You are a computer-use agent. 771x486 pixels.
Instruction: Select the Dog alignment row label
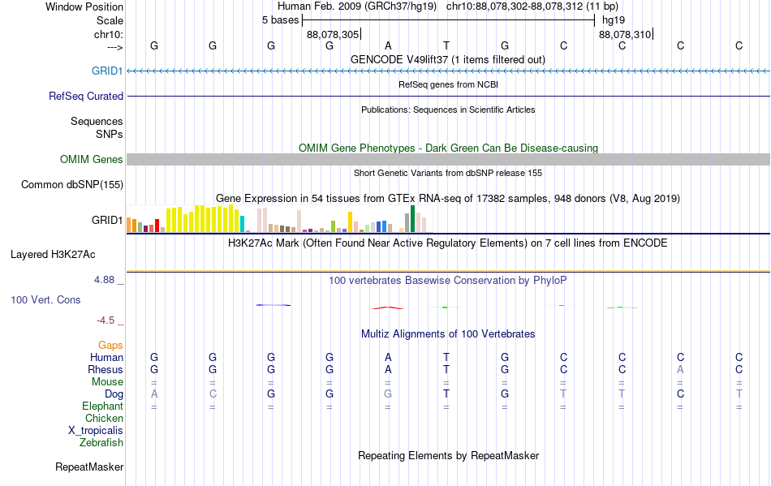tap(114, 394)
